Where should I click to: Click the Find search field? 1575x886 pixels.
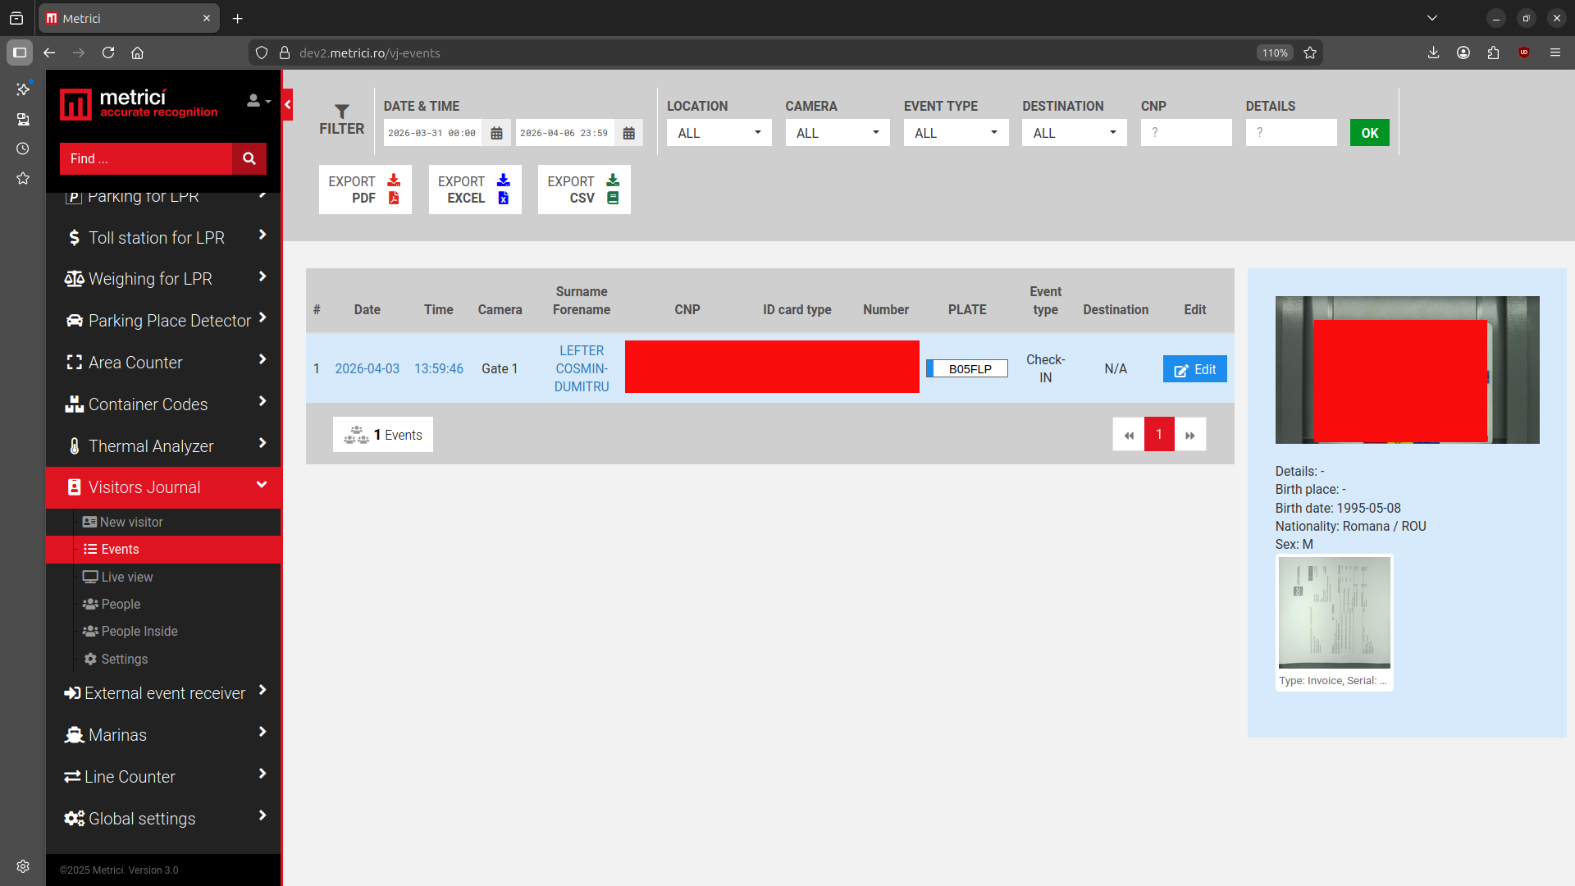pos(146,158)
